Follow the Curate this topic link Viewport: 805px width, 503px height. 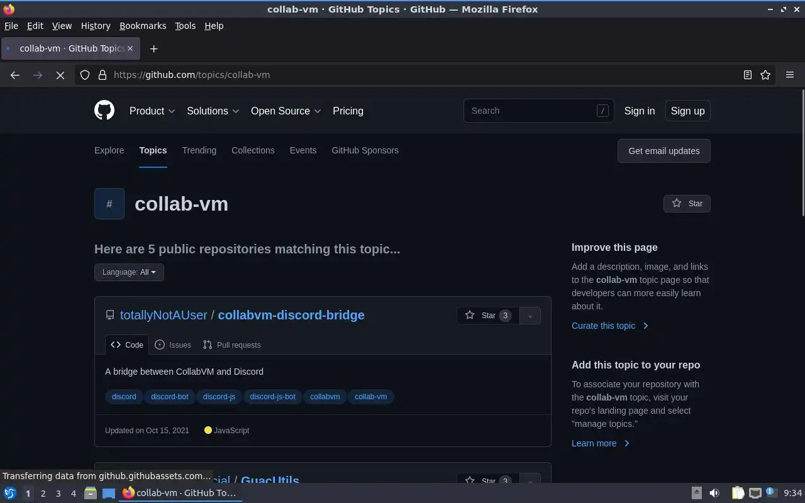pos(610,326)
